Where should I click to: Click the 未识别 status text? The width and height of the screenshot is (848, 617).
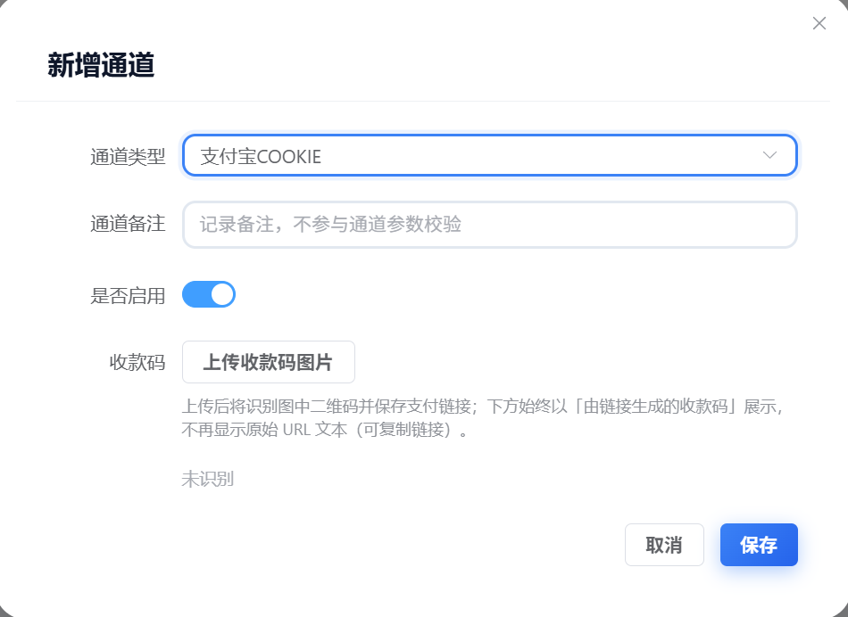tap(208, 479)
